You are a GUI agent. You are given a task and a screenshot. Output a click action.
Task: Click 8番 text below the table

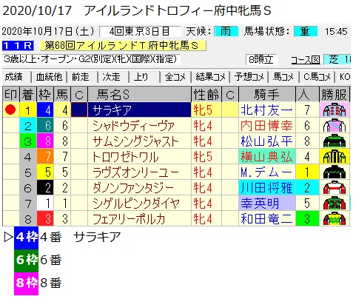point(51,283)
